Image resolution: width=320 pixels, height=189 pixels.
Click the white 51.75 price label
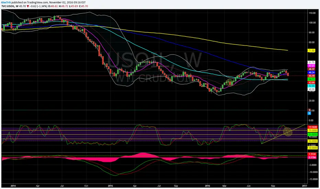coord(311,63)
